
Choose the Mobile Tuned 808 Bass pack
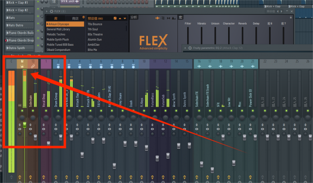point(60,45)
